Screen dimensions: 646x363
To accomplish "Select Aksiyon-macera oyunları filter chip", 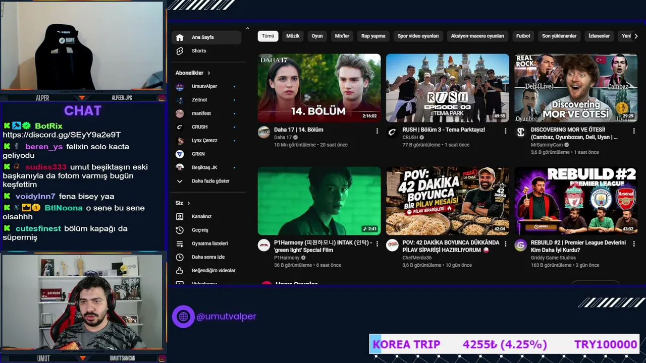I will [x=477, y=36].
